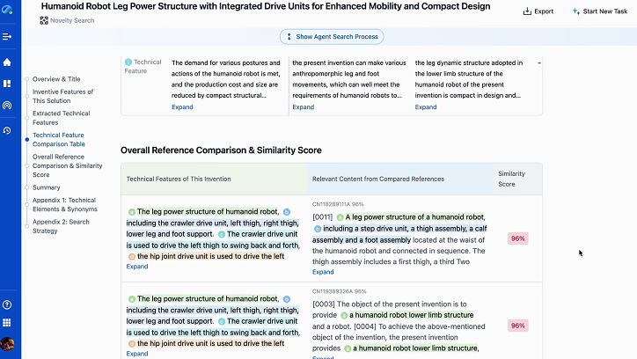Click blue marker before 'including a step drive unit'

pyautogui.click(x=318, y=229)
